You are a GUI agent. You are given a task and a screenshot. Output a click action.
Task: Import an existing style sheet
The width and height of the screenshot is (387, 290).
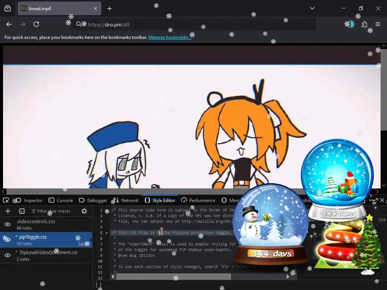tap(22, 211)
